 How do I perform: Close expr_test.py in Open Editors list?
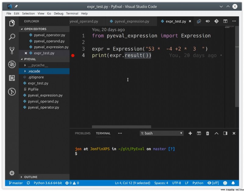[26, 53]
